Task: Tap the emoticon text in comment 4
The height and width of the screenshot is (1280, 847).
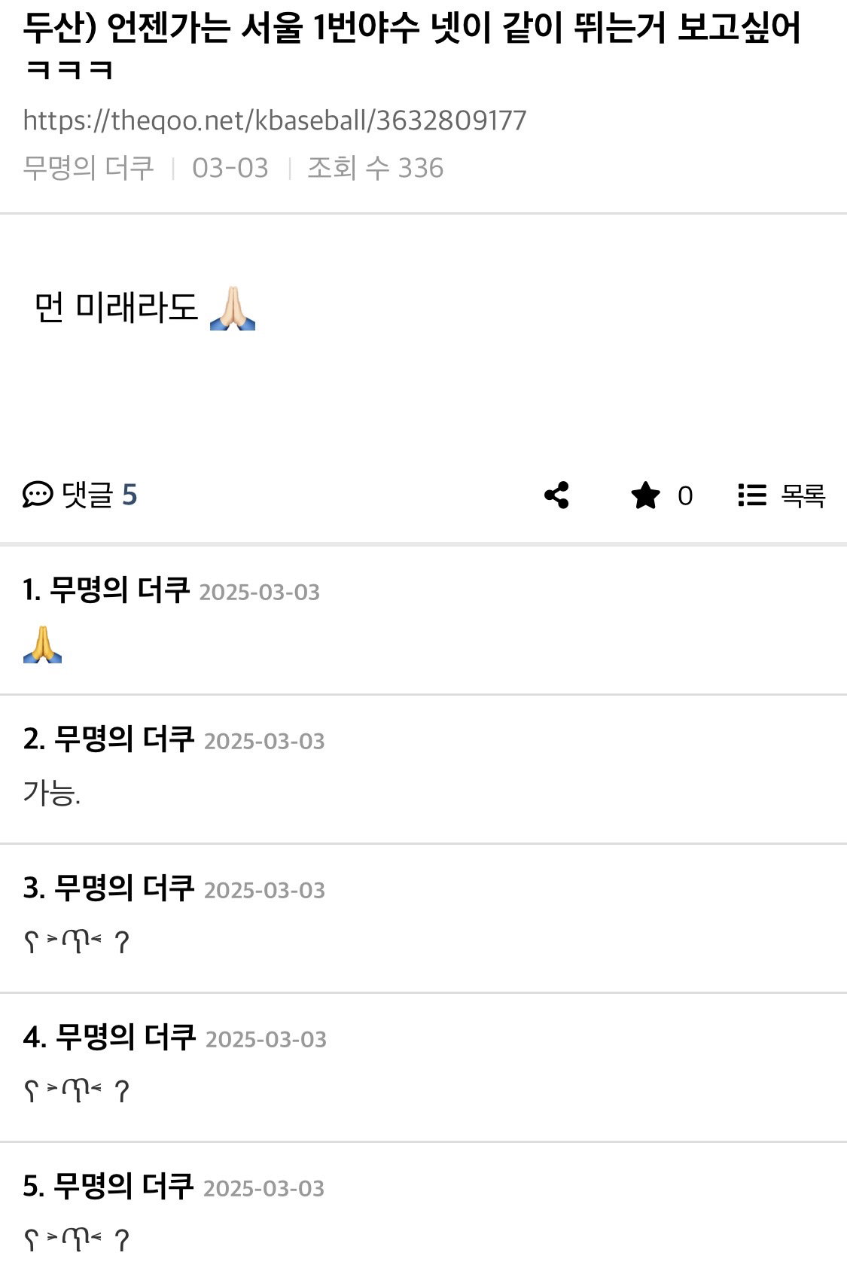Action: [77, 1091]
